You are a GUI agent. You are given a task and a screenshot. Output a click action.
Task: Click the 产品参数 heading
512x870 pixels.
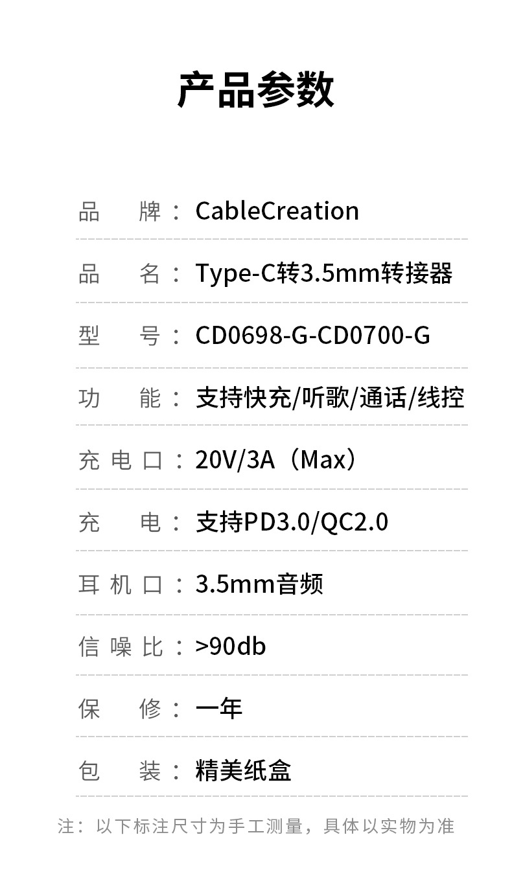click(x=256, y=90)
